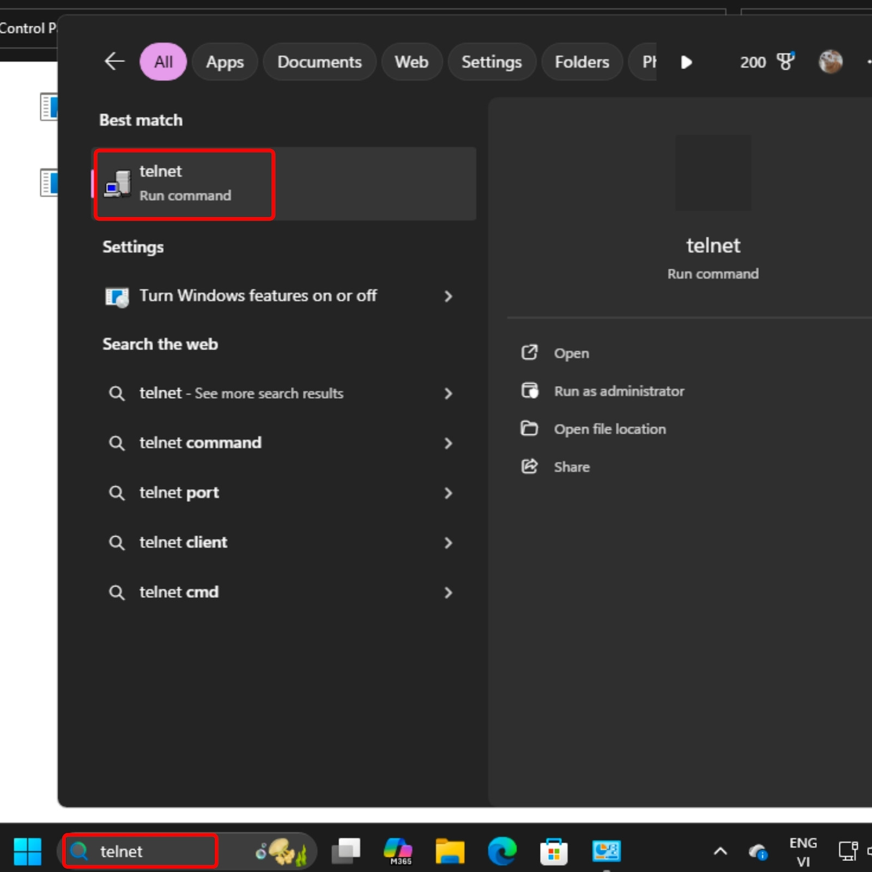
Task: Run telnet as administrator
Action: (x=619, y=391)
